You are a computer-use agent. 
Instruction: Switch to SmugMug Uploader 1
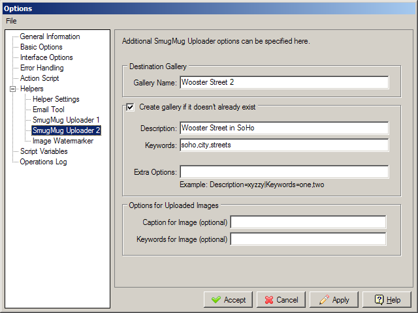point(66,120)
